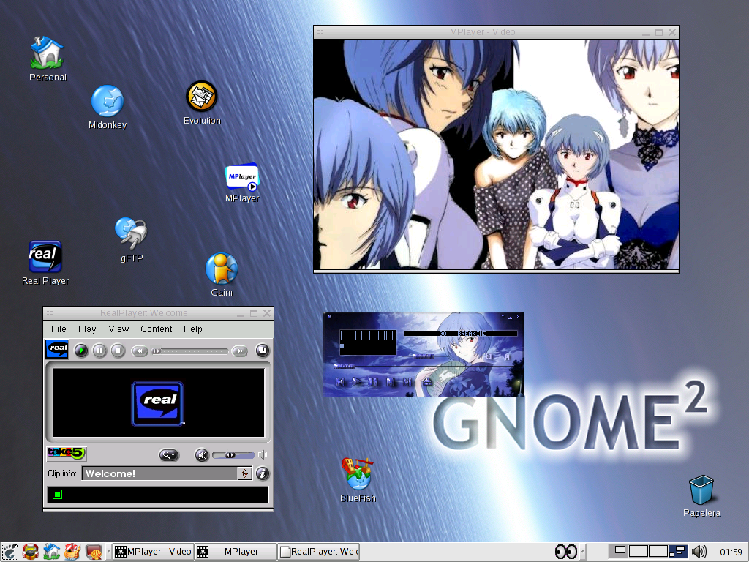
Task: Open the Evolution mail desktop icon
Action: (202, 103)
